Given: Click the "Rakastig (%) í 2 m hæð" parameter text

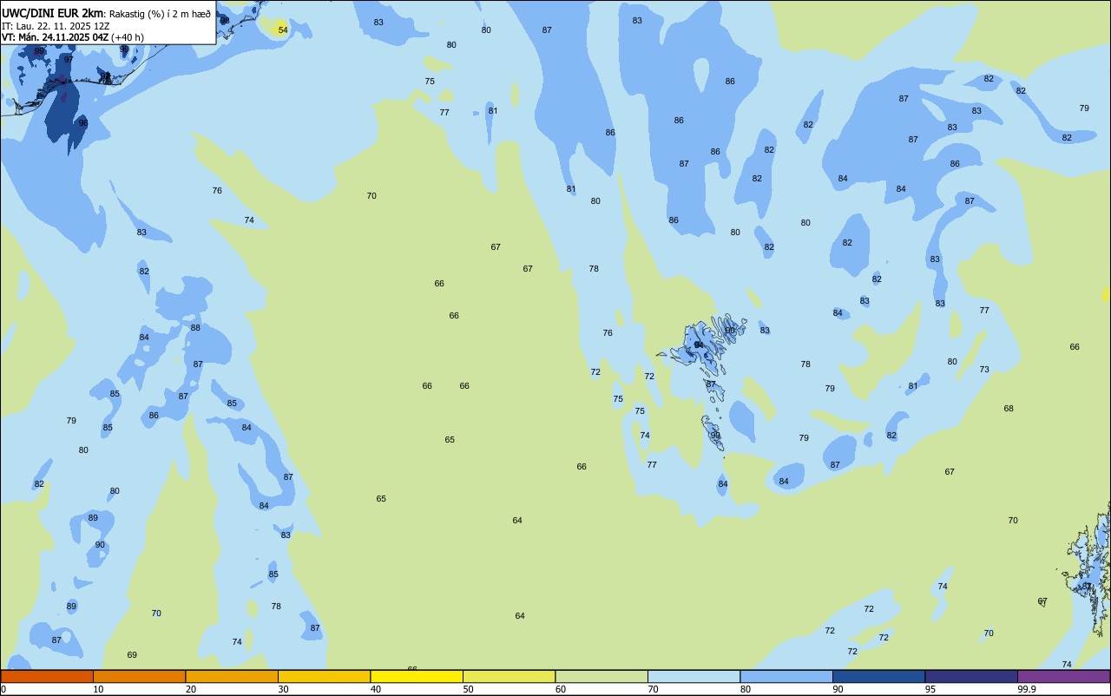Looking at the screenshot, I should coord(160,14).
